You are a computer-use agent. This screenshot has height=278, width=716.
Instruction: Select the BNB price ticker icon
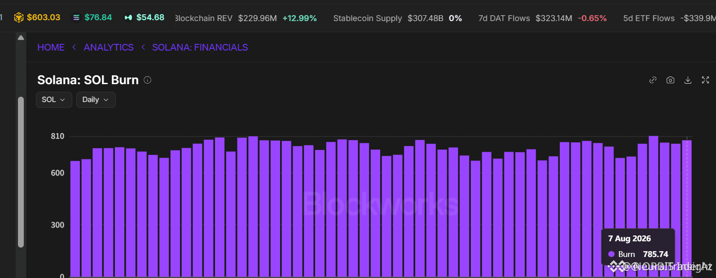point(18,17)
